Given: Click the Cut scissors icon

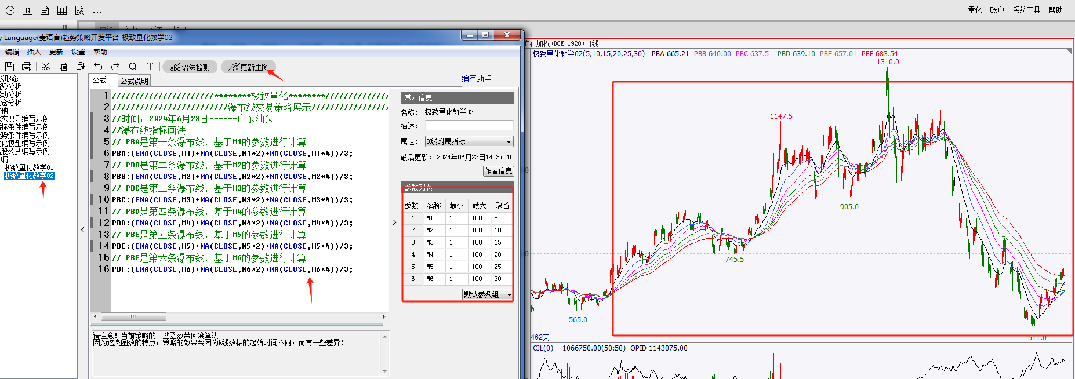Looking at the screenshot, I should 46,67.
